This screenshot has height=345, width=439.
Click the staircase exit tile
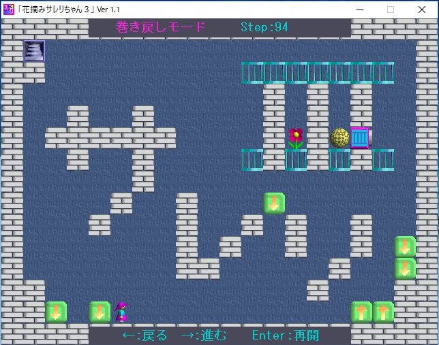pyautogui.click(x=34, y=52)
